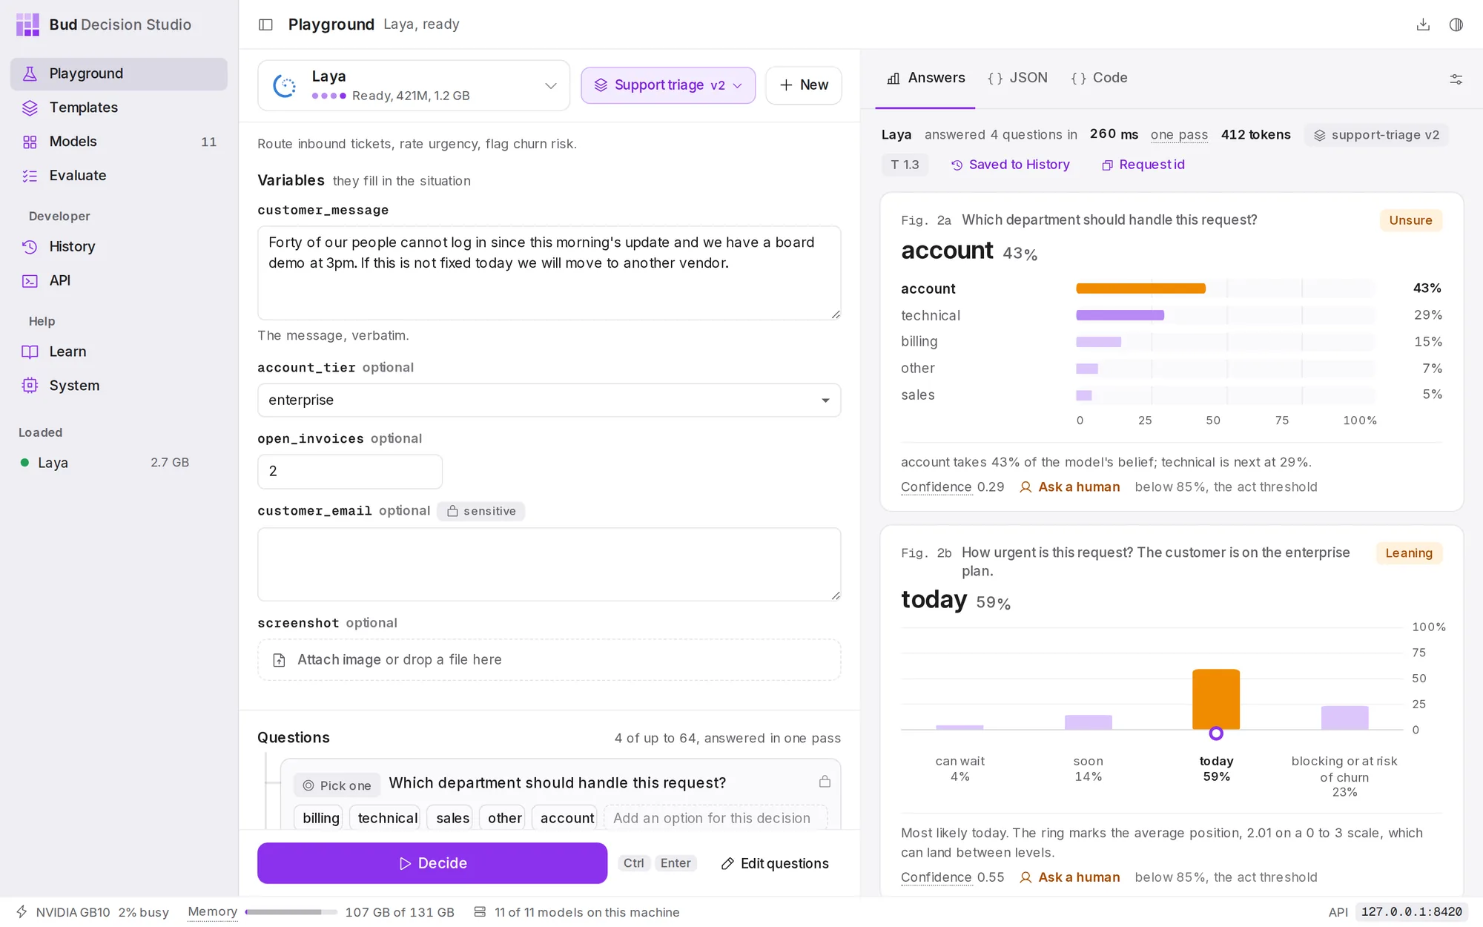Viewport: 1483px width, 927px height.
Task: Open API under Developer
Action: 119,280
